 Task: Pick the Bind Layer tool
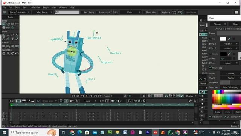(12, 28)
